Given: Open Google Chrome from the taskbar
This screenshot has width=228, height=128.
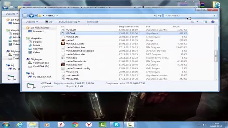Looking at the screenshot, I should point(75,125).
